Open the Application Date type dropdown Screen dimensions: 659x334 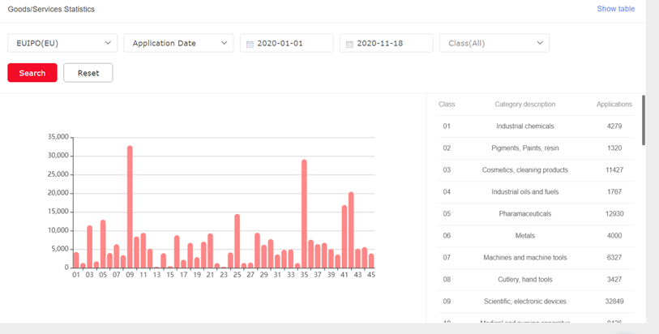178,43
